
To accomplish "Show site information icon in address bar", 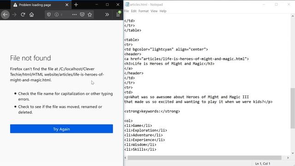I will [x=56, y=14].
